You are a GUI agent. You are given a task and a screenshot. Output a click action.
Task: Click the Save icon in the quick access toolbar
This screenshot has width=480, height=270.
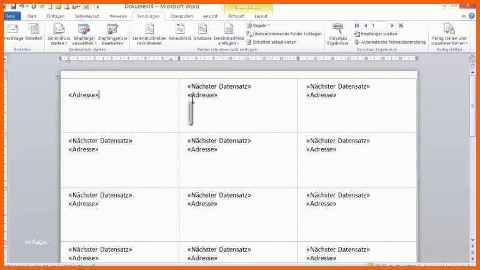click(x=14, y=6)
